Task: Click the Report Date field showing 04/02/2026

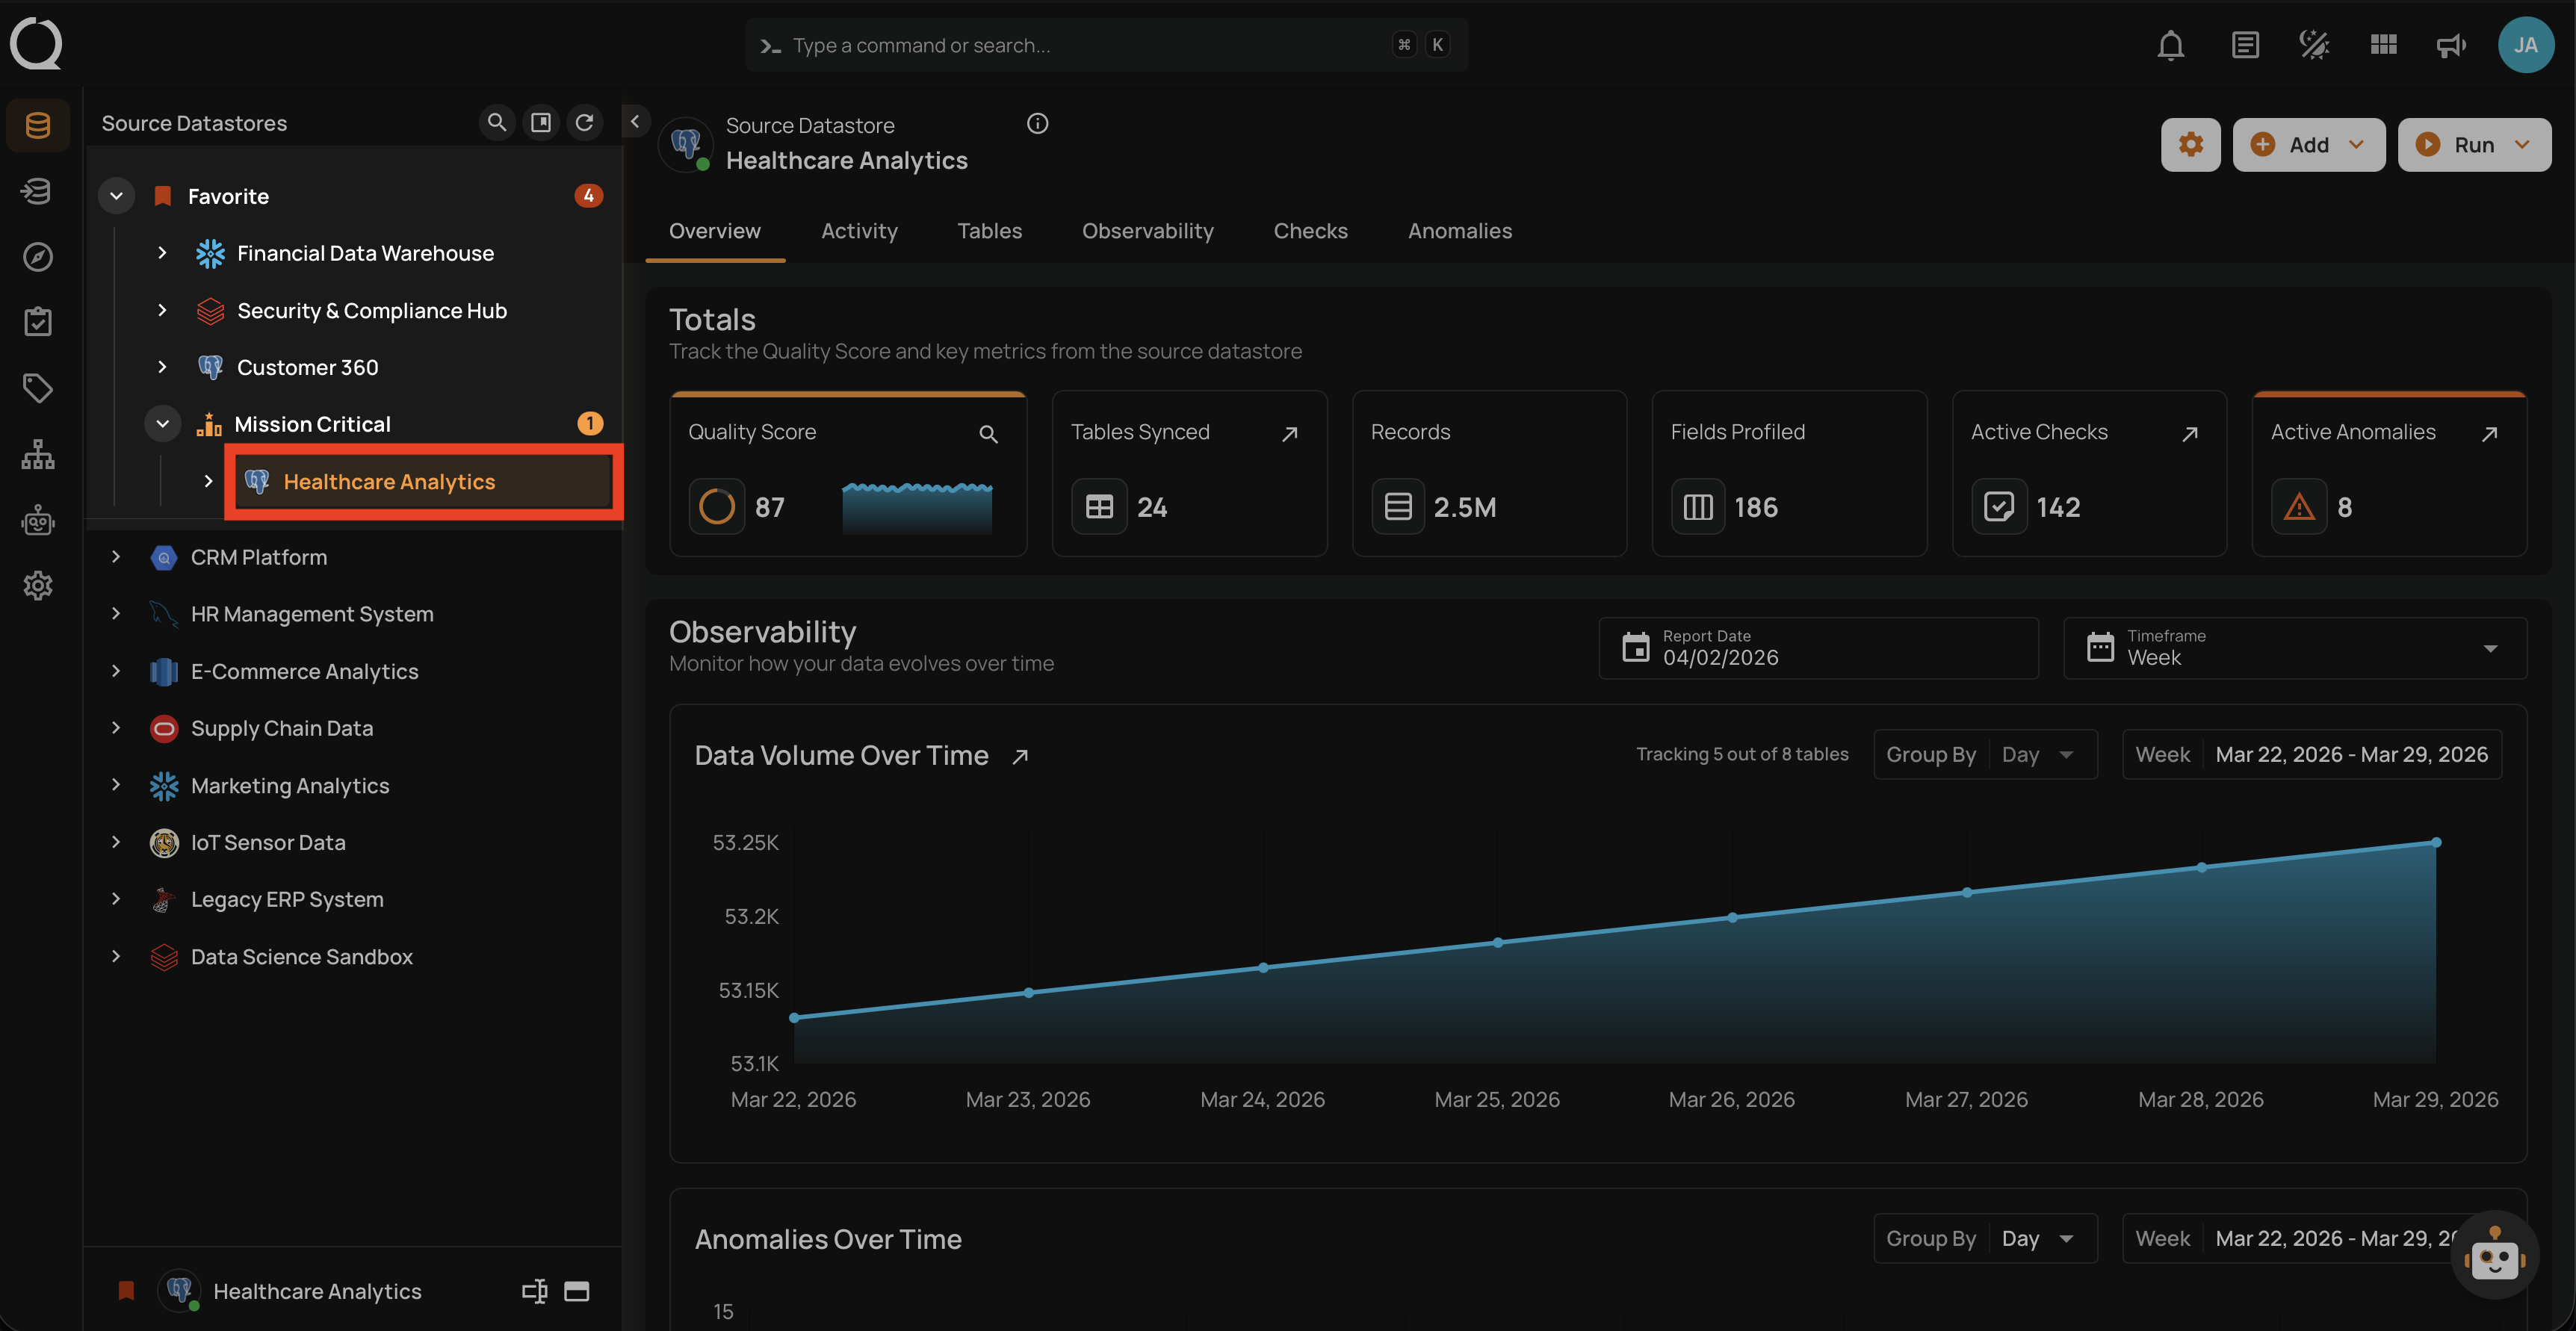Action: 1820,648
